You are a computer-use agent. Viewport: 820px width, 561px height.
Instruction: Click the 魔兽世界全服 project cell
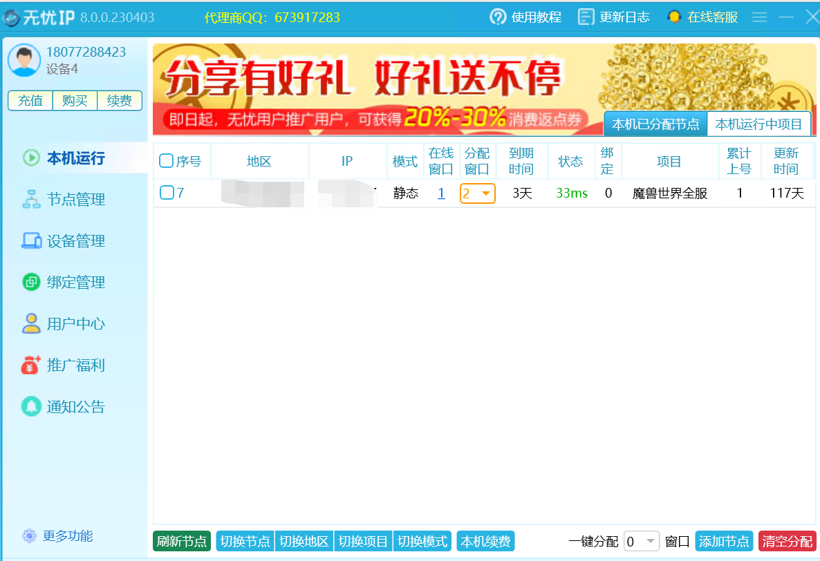pos(670,193)
